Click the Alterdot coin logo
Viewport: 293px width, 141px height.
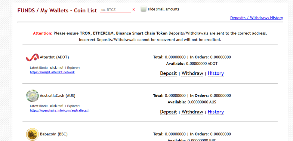click(x=32, y=57)
